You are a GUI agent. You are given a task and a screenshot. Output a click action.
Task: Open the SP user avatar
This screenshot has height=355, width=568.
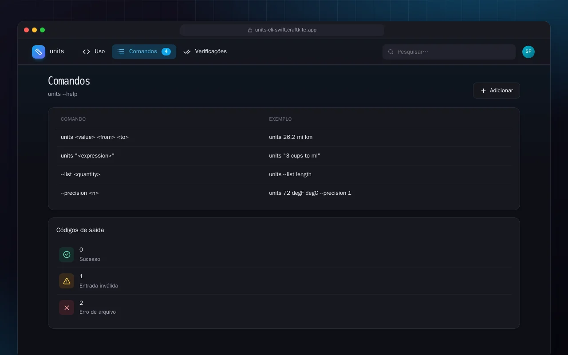pyautogui.click(x=529, y=52)
